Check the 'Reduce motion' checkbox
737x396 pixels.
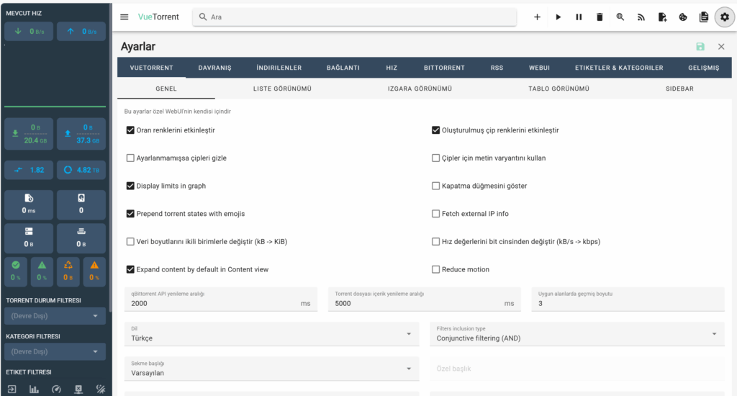pyautogui.click(x=435, y=269)
